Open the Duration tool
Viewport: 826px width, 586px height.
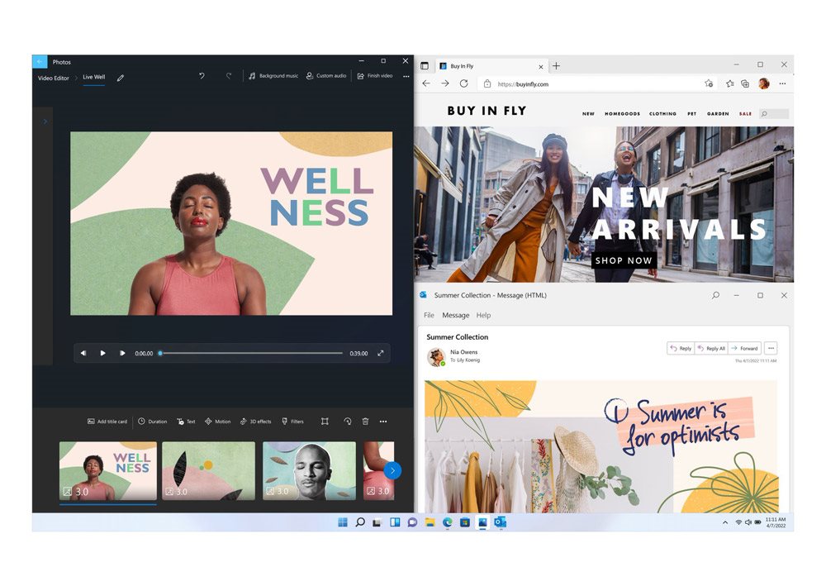click(153, 422)
